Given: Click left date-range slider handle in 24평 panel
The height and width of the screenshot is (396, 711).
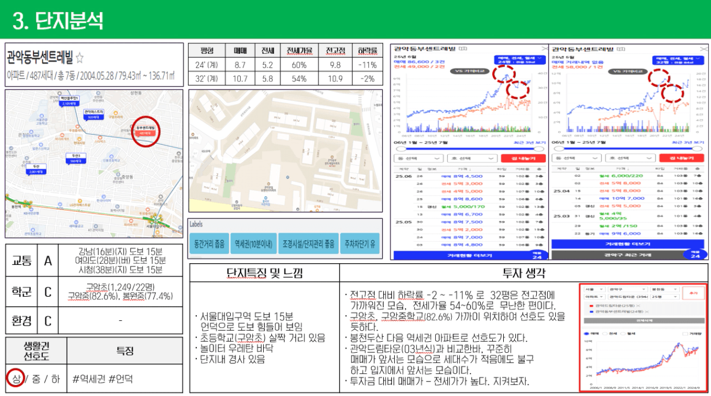Looking at the screenshot, I should pos(401,149).
